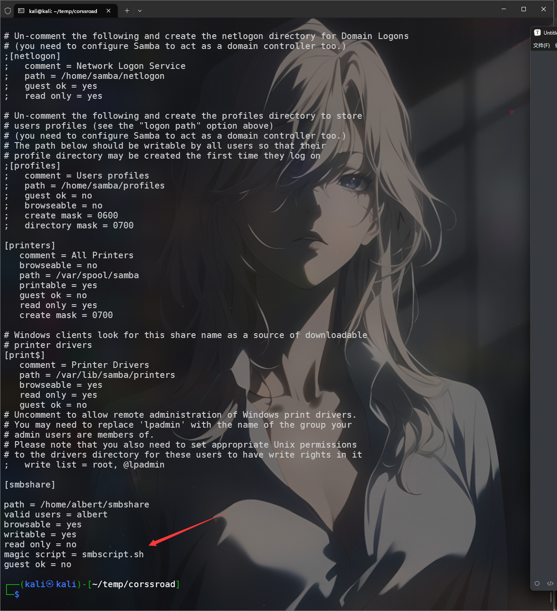Select the circle icon in the floating panel
This screenshot has width=557, height=611.
coord(537,584)
